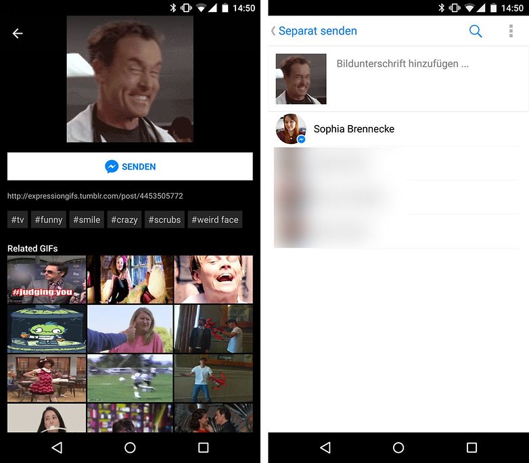This screenshot has width=529, height=463.
Task: Open the three-dot overflow menu
Action: pos(511,31)
